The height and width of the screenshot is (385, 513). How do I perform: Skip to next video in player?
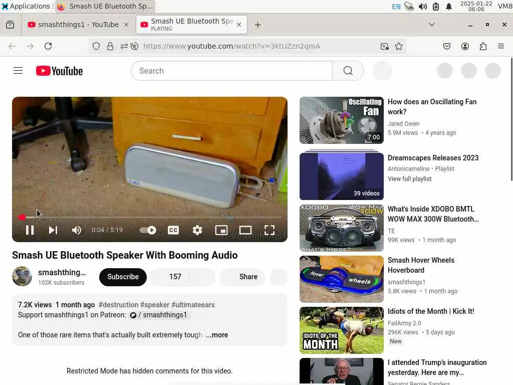53,230
